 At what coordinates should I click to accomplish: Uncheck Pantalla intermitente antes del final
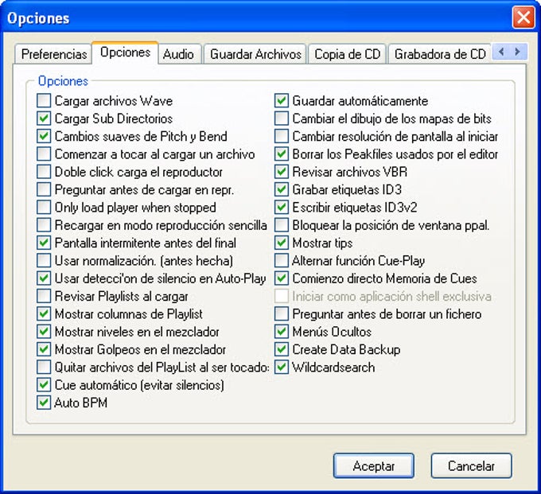point(44,243)
